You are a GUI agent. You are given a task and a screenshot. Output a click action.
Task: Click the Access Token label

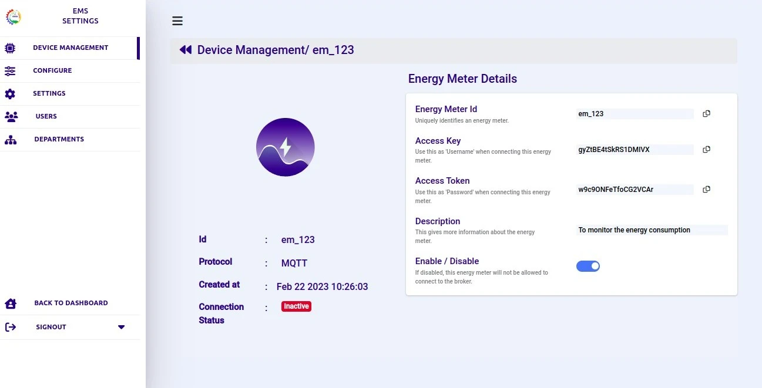442,181
